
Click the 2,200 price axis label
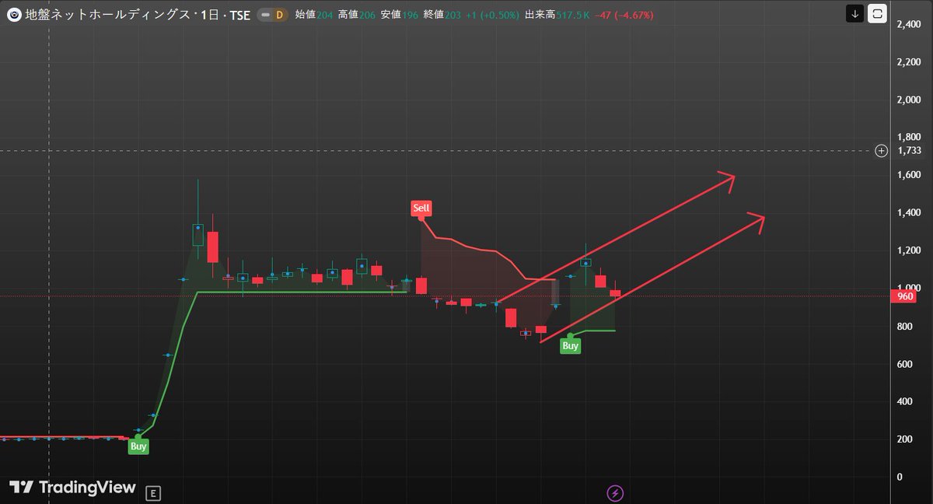coord(909,62)
